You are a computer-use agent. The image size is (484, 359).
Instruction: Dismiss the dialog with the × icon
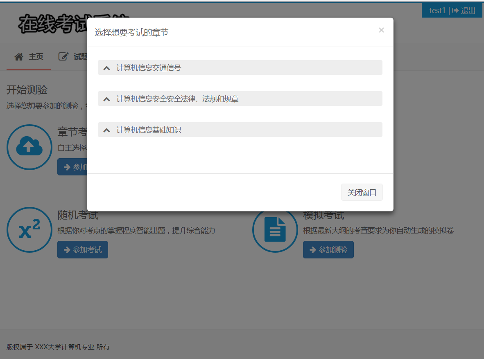(x=381, y=30)
